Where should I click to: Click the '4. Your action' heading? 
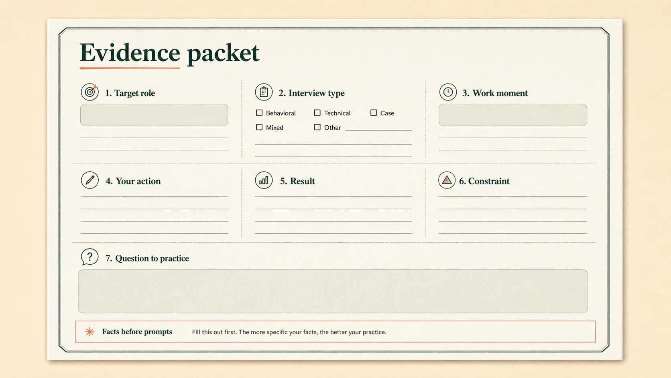(x=133, y=181)
